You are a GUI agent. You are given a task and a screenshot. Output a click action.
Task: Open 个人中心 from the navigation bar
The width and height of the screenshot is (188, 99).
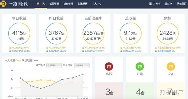click(x=97, y=4)
